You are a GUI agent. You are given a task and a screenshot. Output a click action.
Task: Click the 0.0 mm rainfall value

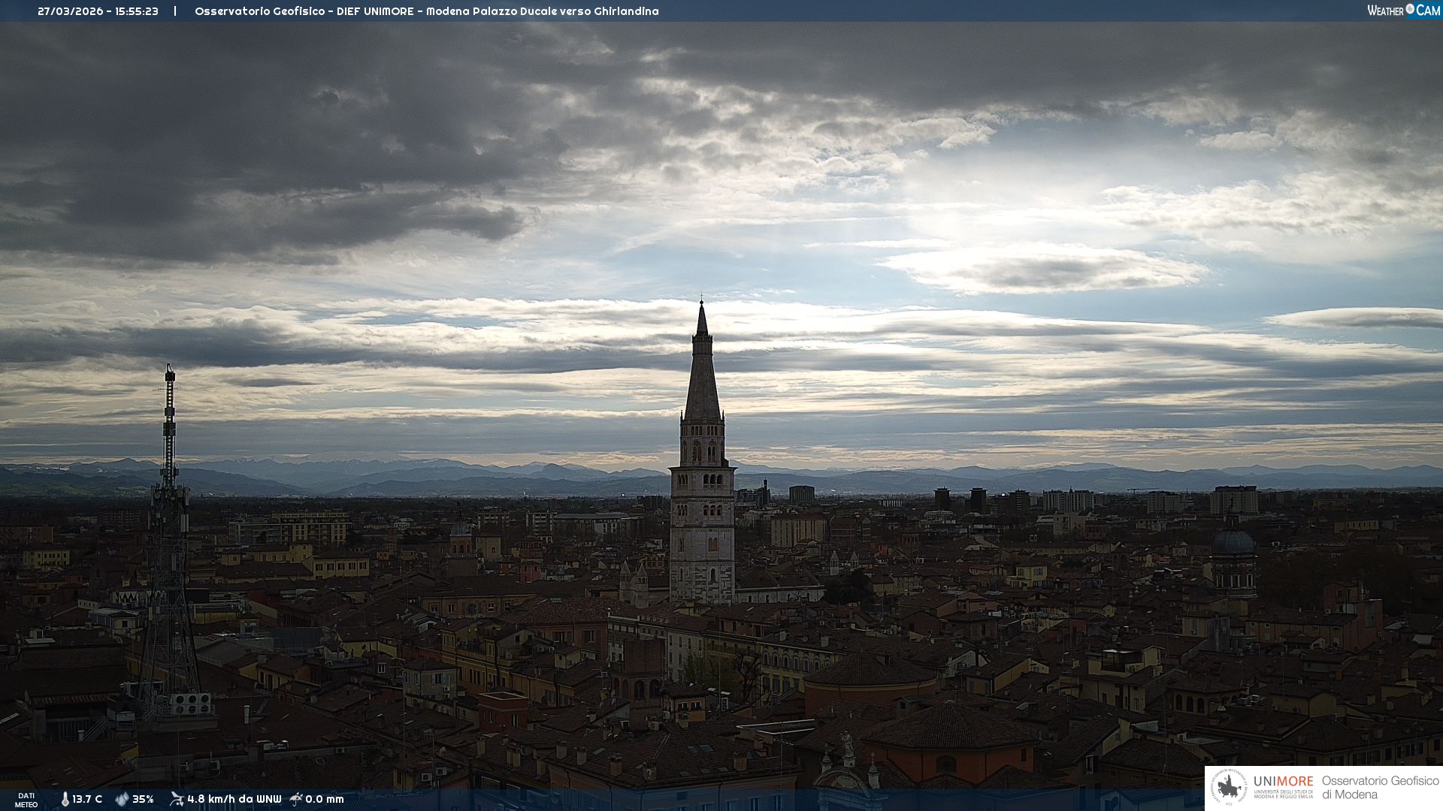click(325, 799)
